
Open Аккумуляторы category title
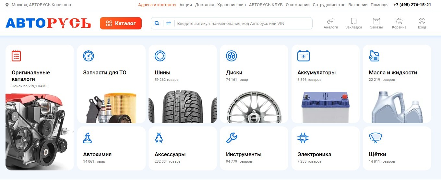tap(316, 72)
